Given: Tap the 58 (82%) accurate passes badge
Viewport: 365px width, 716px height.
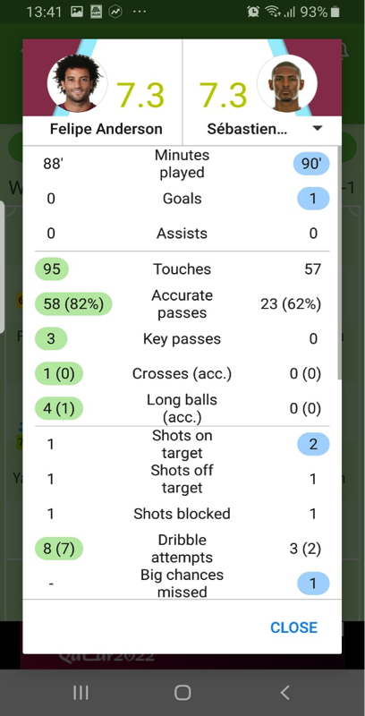Looking at the screenshot, I should 73,304.
